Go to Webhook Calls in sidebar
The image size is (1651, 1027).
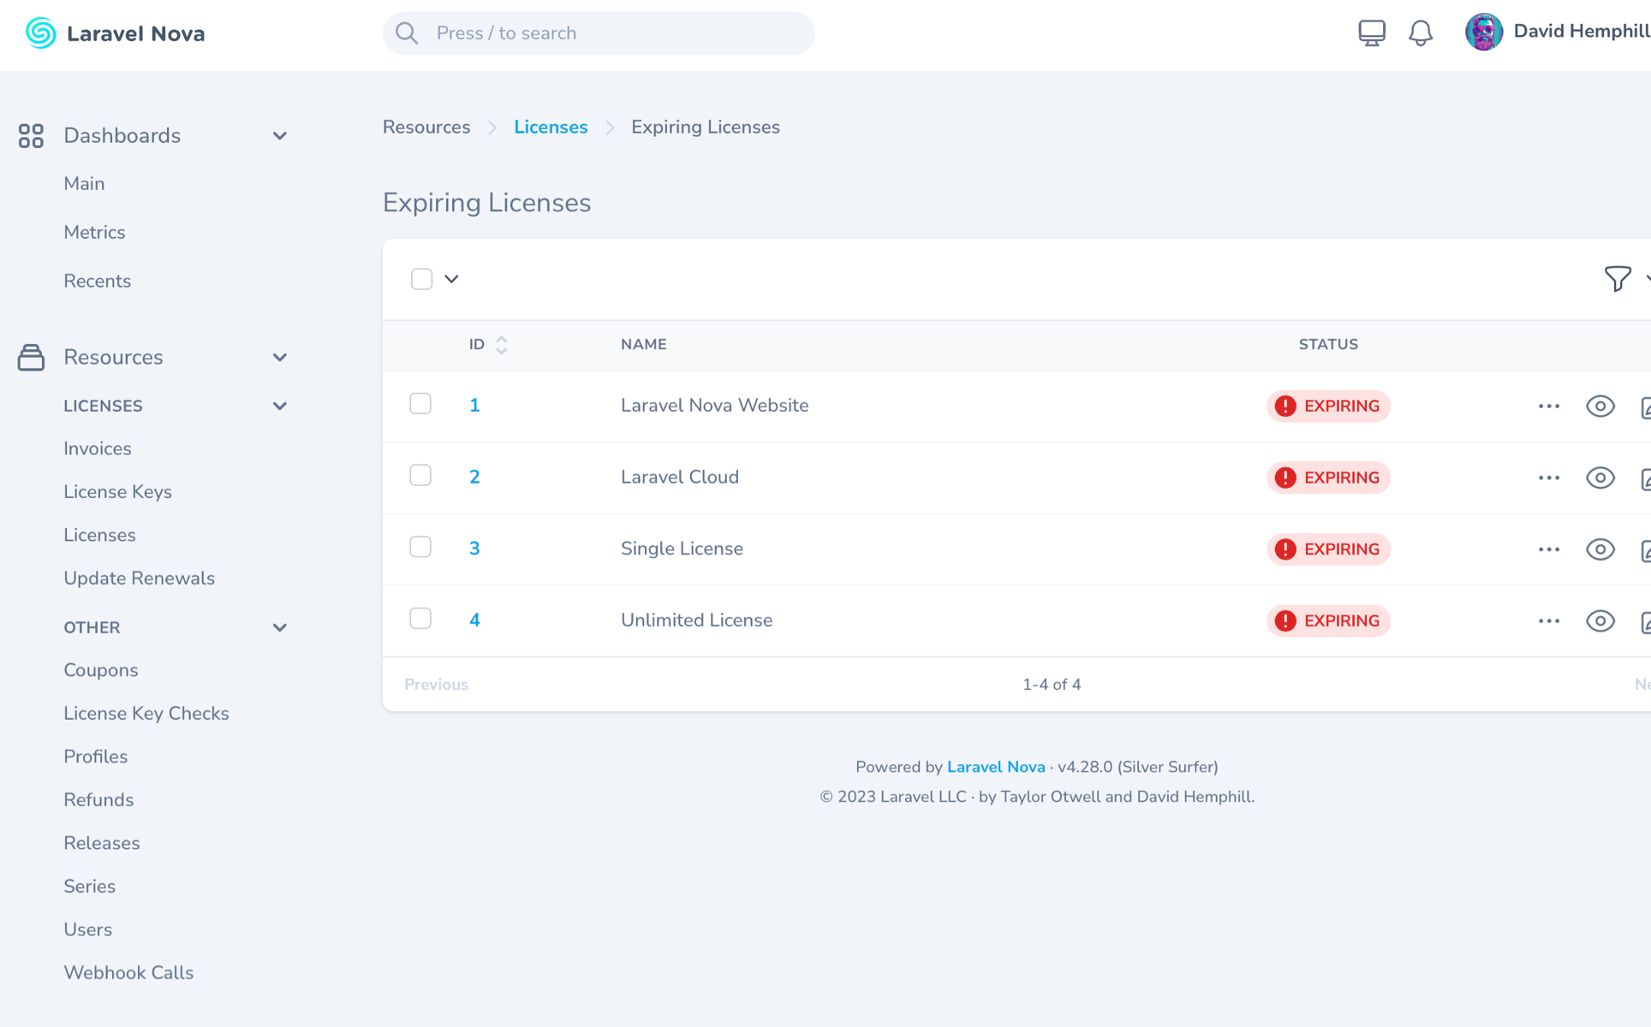click(128, 973)
